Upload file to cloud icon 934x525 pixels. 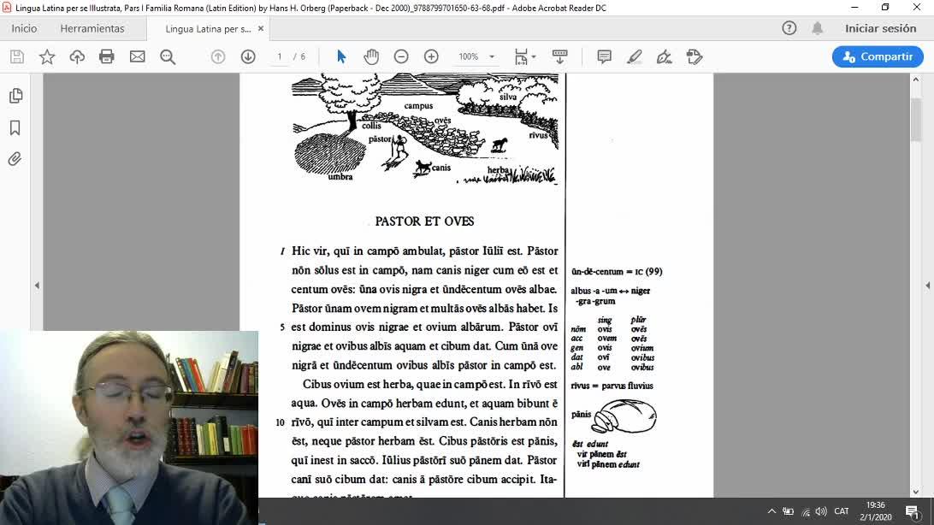point(77,56)
